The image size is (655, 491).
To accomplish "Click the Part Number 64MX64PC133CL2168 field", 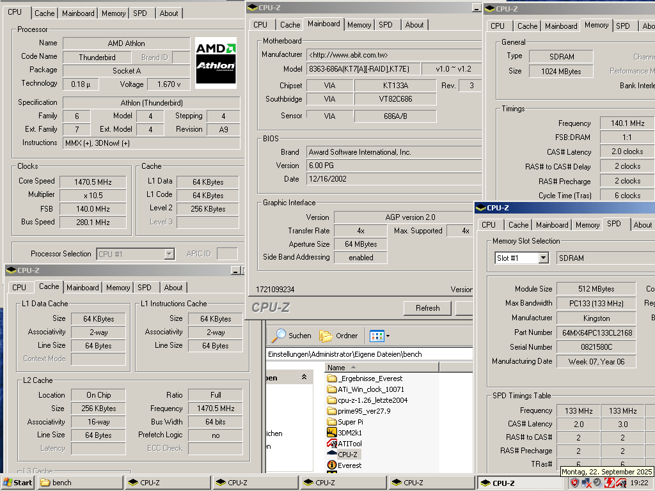I will coord(597,332).
